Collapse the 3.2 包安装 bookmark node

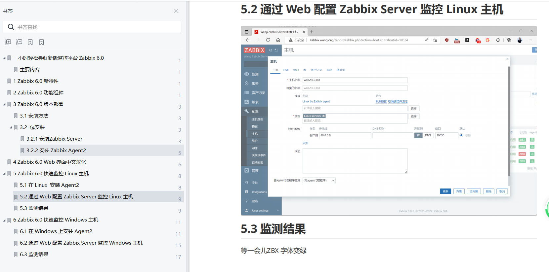[11, 127]
